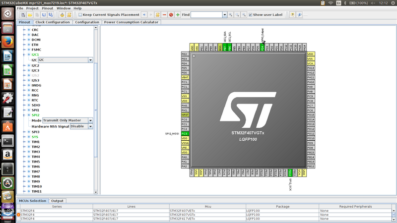Click the red circle Disable Modes icon

pos(171,15)
